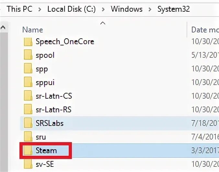Click the sru folder icon
The width and height of the screenshot is (219, 172).
(x=28, y=137)
